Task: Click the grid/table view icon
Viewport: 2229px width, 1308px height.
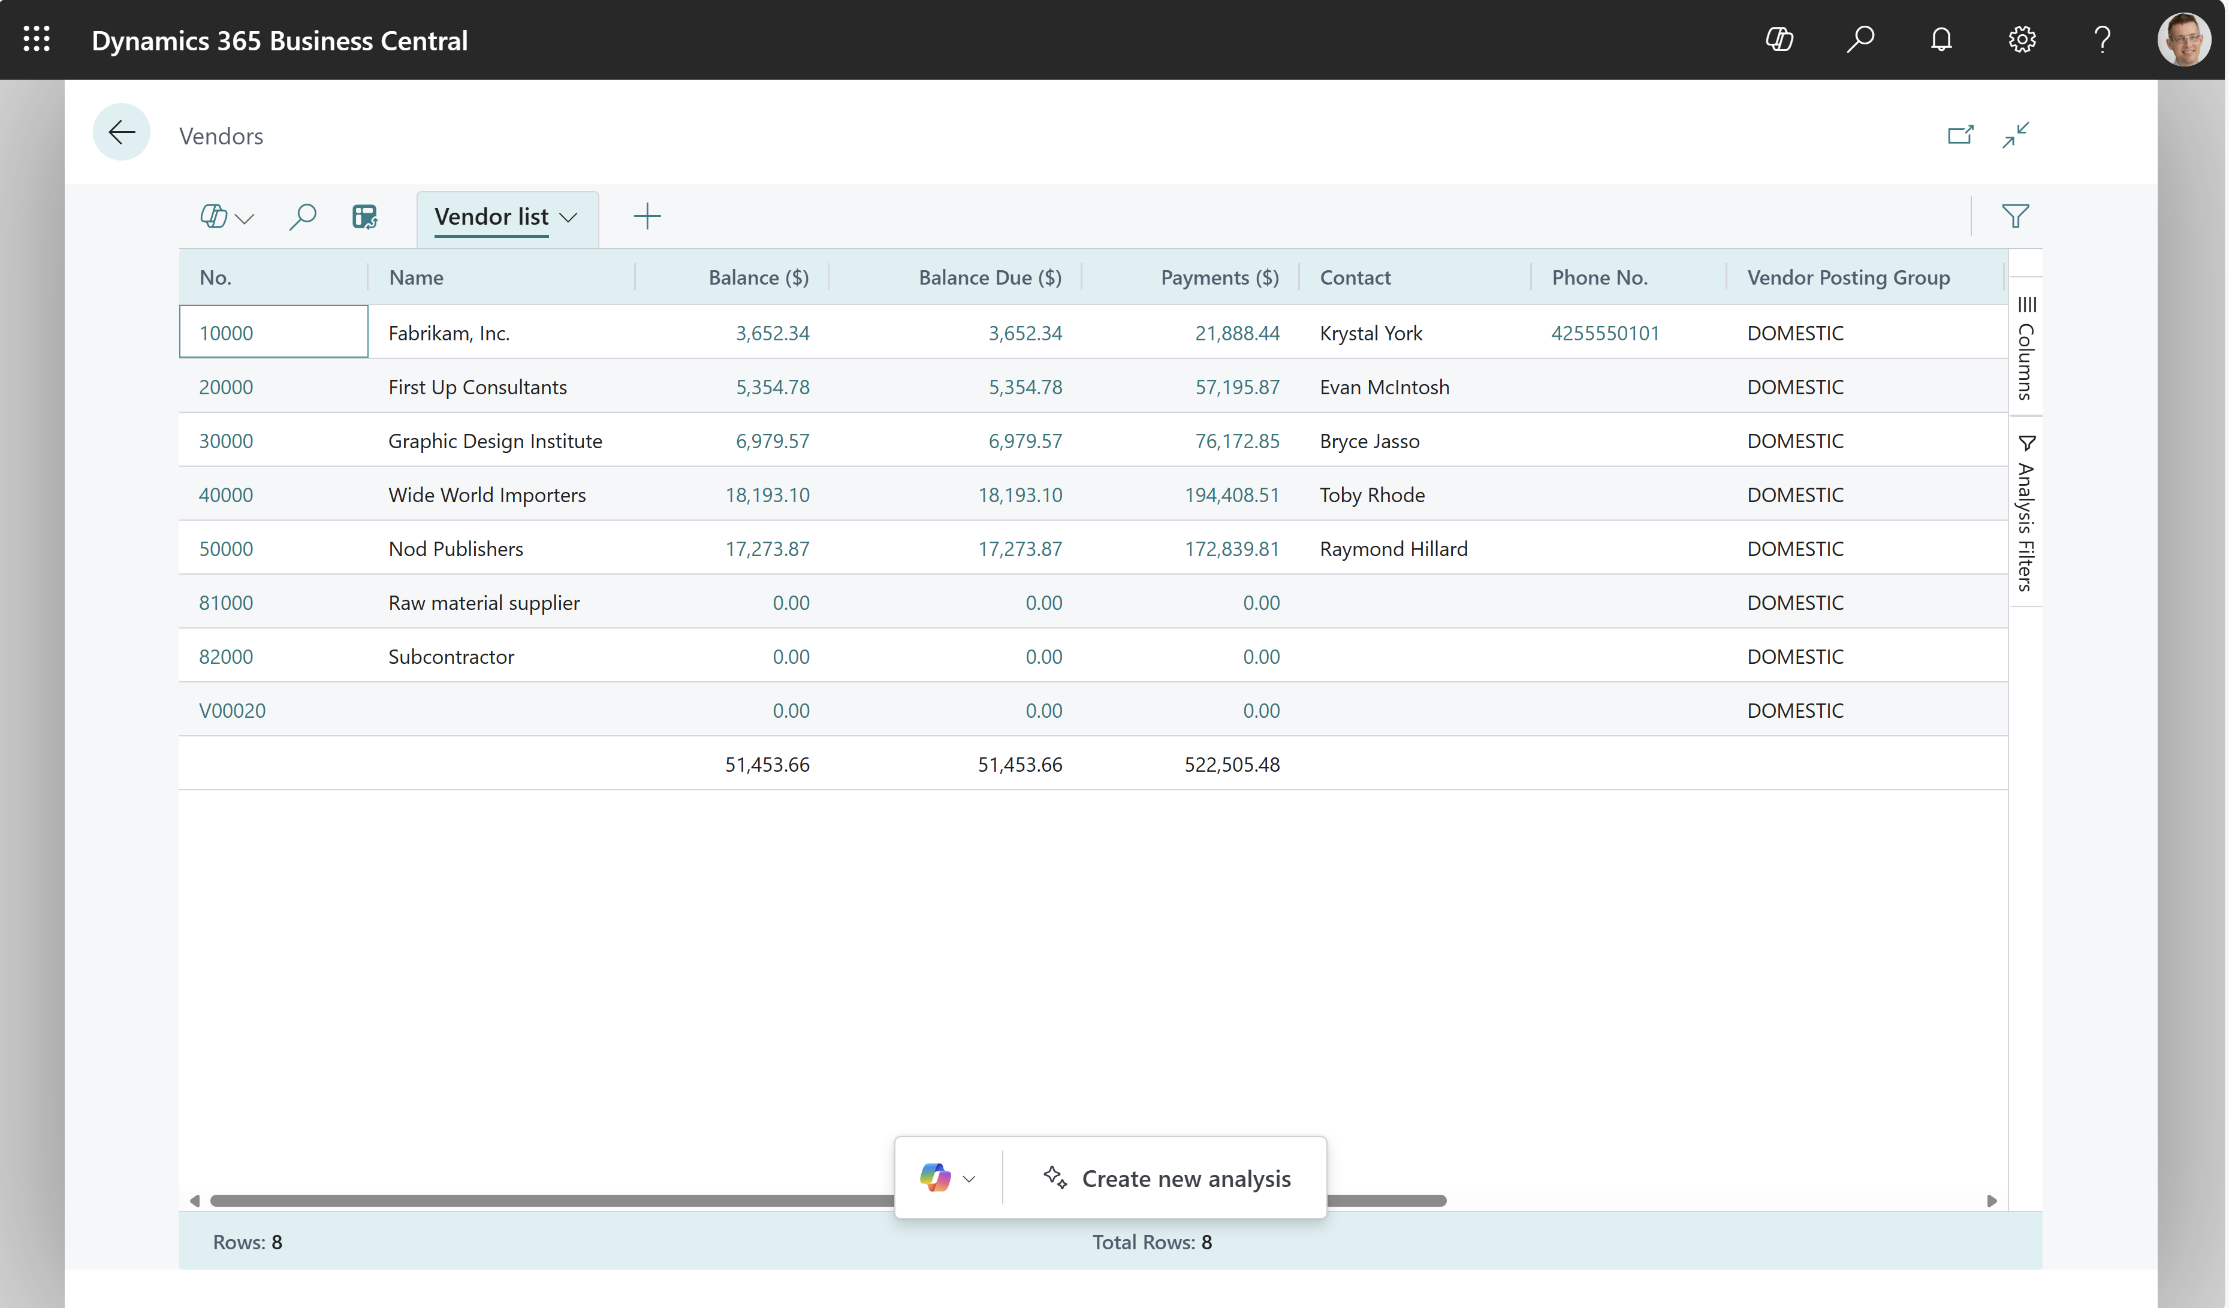Action: pyautogui.click(x=363, y=216)
